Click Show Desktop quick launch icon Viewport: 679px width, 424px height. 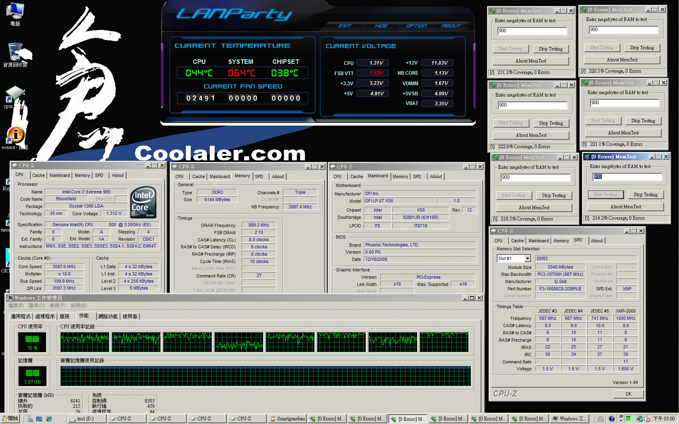point(39,419)
